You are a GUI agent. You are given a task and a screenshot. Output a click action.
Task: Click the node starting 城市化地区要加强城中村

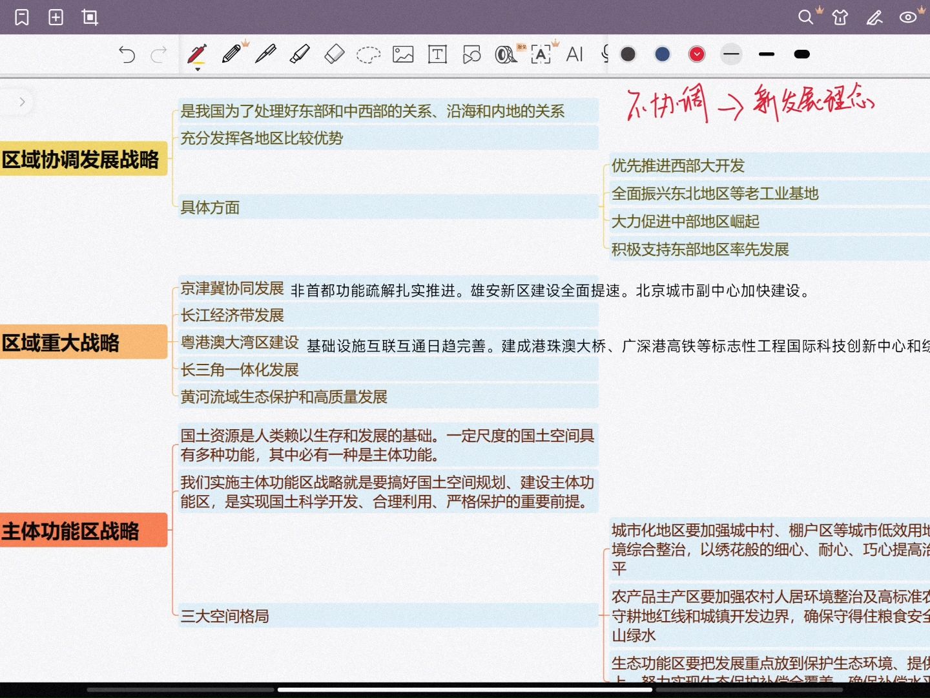pos(769,549)
